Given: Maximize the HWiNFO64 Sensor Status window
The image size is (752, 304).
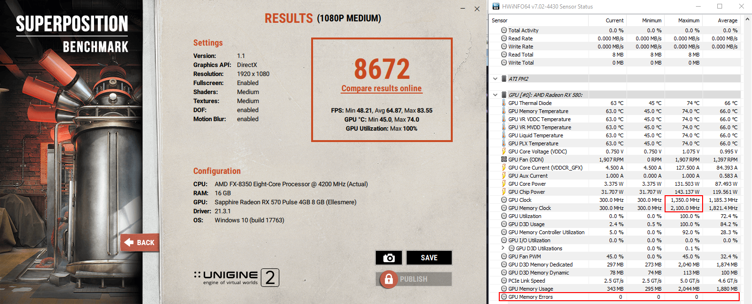Looking at the screenshot, I should [720, 6].
